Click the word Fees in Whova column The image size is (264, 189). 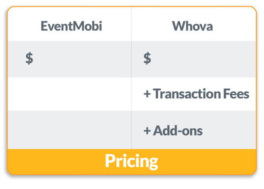pyautogui.click(x=236, y=94)
